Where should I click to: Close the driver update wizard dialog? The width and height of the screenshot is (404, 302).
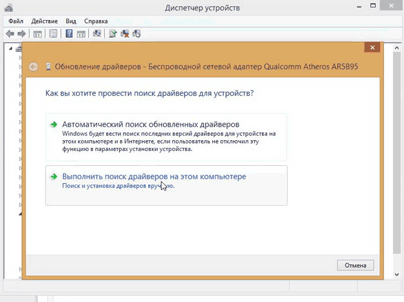point(372,48)
